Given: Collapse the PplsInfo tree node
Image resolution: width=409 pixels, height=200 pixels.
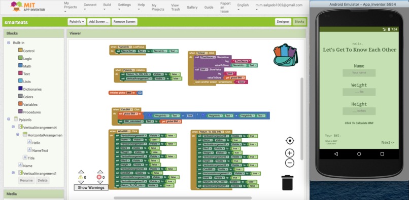Looking at the screenshot, I should pos(9,119).
